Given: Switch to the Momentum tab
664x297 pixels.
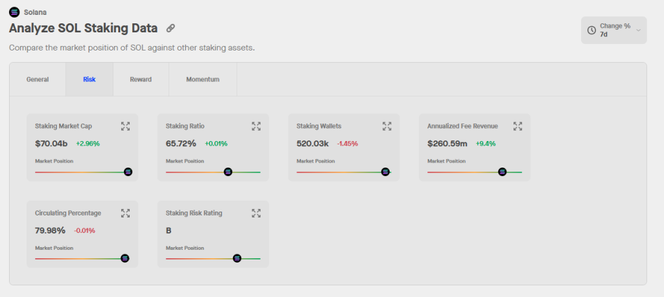Looking at the screenshot, I should coord(203,80).
